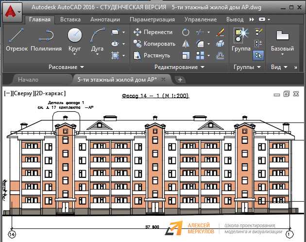Image resolution: width=306 pixels, height=242 pixels.
Task: Click the add-remove group objects icon
Action: pyautogui.click(x=259, y=43)
